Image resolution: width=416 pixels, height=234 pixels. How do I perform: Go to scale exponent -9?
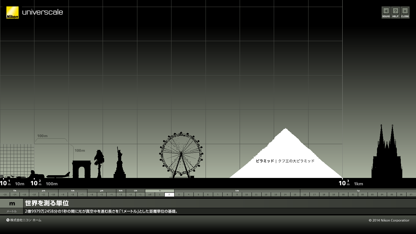[x=63, y=194]
